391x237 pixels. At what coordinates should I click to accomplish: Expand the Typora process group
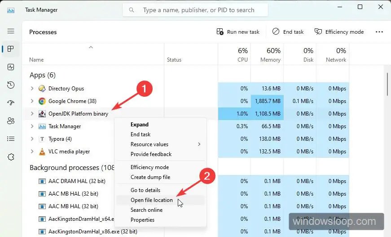click(32, 139)
